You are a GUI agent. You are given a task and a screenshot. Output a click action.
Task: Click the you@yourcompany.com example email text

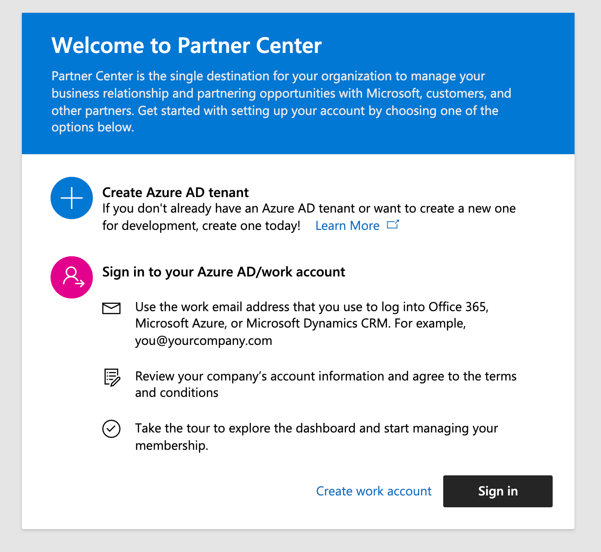pyautogui.click(x=203, y=341)
